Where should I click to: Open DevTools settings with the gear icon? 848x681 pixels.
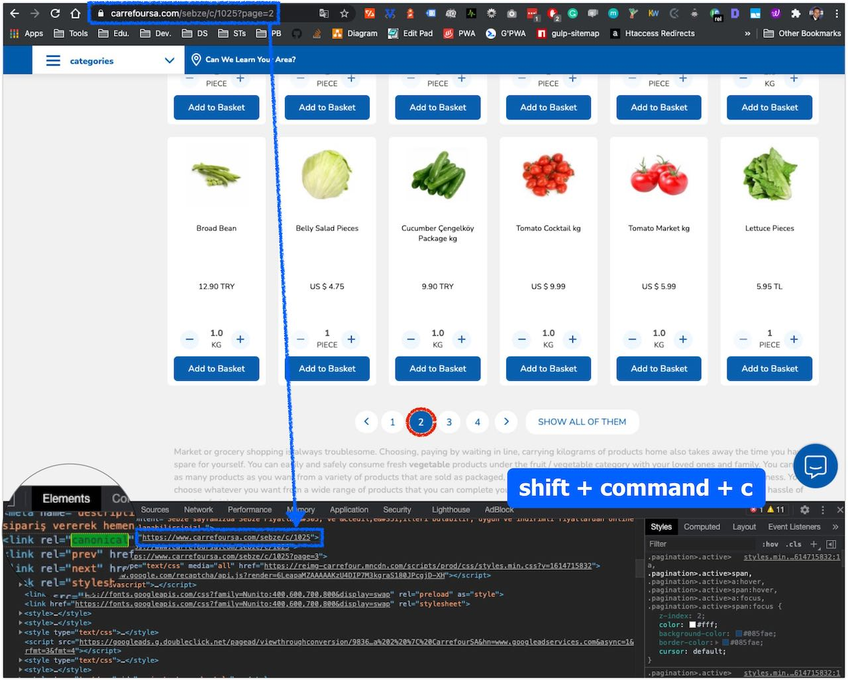[804, 510]
